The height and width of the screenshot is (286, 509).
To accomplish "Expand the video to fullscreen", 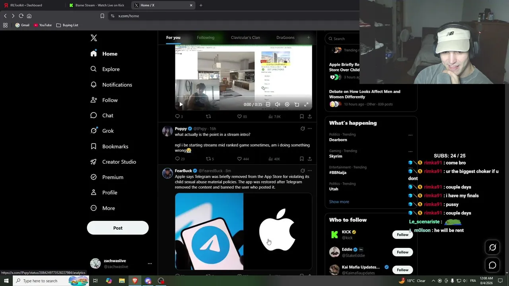I will tap(306, 104).
